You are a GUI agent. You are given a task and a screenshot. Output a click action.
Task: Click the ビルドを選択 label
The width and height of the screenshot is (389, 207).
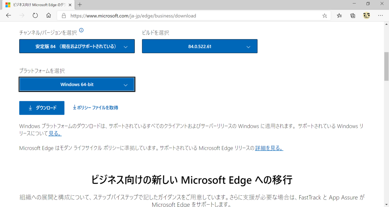point(155,33)
